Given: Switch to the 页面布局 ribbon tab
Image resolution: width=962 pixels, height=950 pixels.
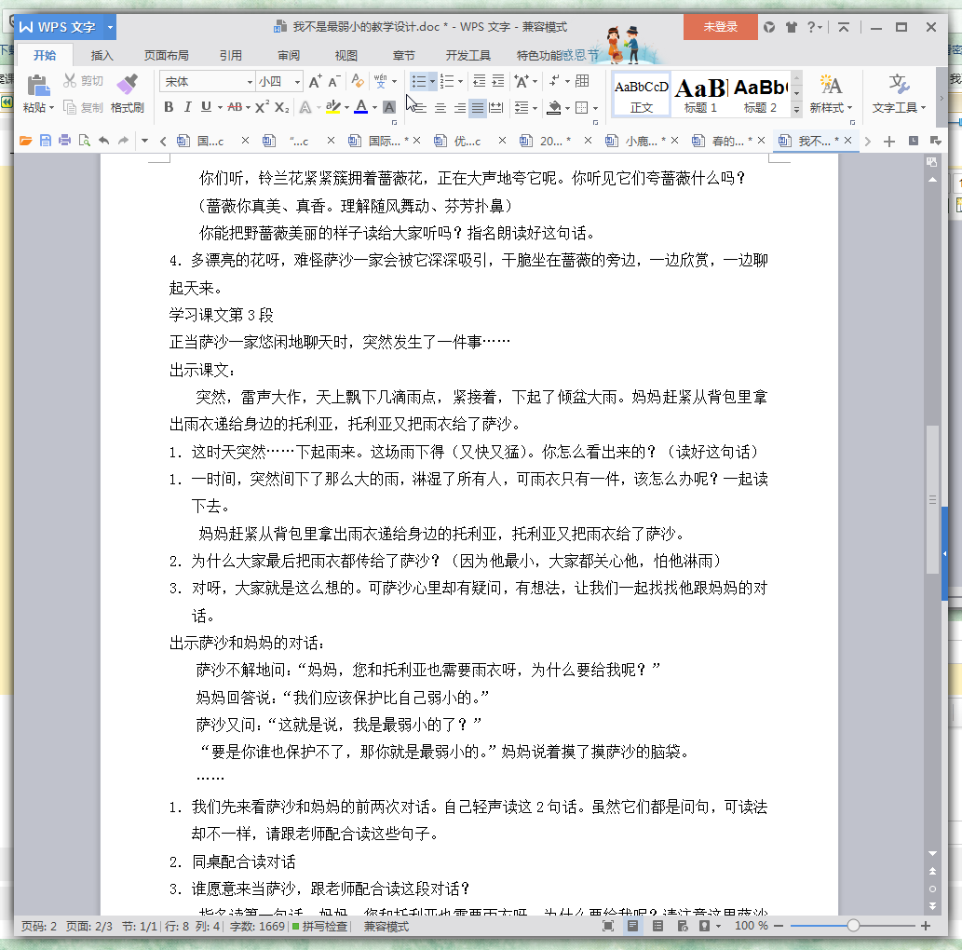Looking at the screenshot, I should click(167, 55).
